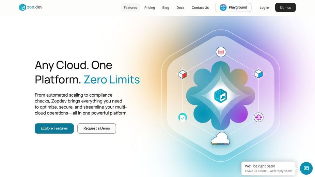The width and height of the screenshot is (315, 177).
Task: Select the red cube icon
Action: tap(183, 74)
